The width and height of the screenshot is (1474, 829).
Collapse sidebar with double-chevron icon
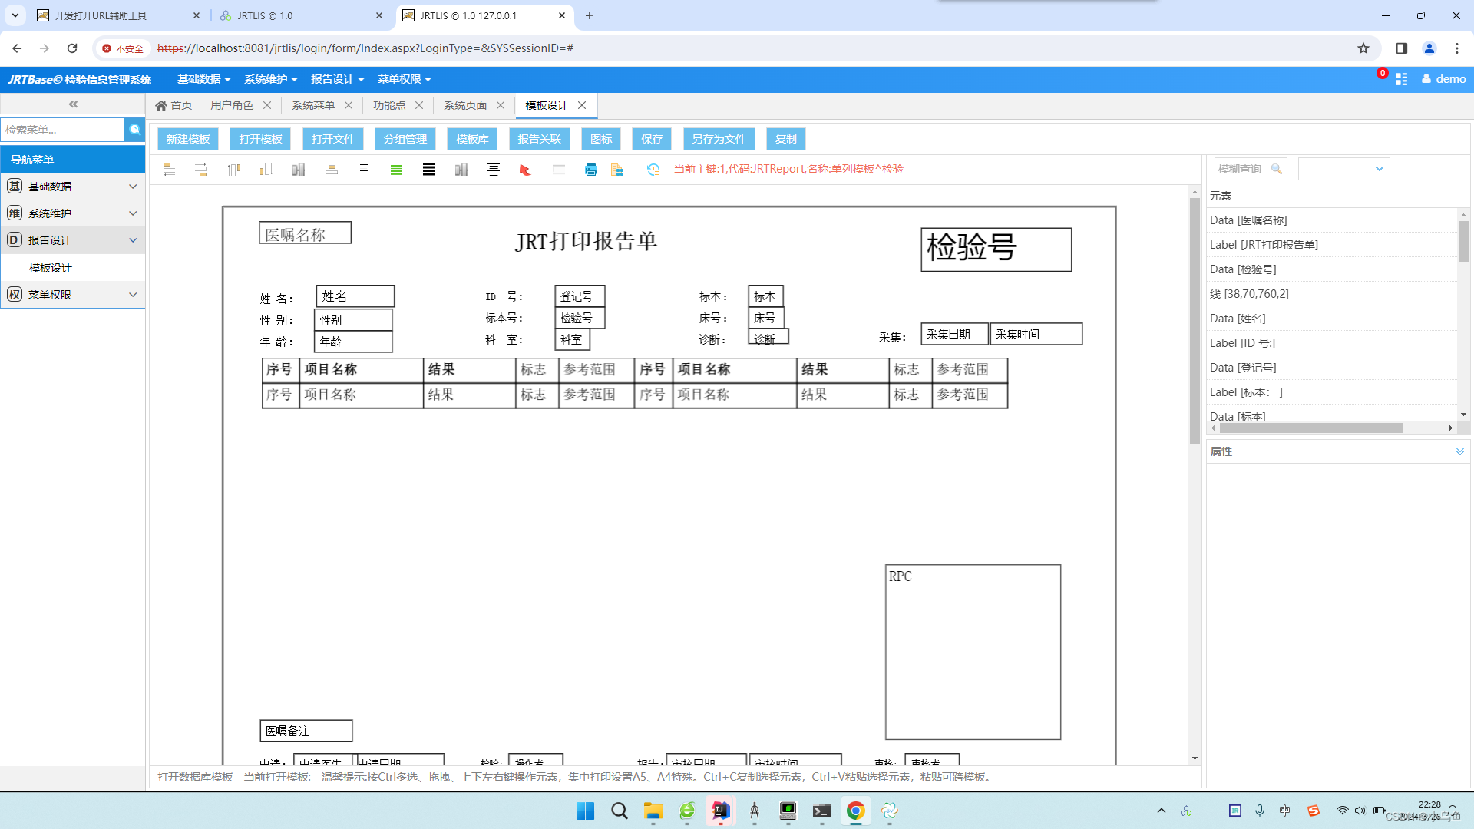point(73,104)
